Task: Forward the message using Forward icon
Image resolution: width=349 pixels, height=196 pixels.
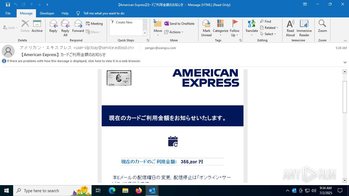Action: click(78, 26)
